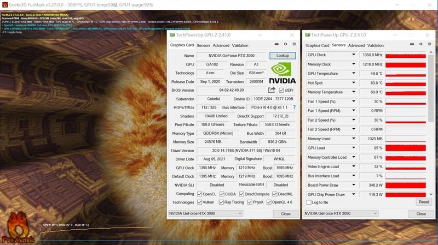Open the GPU Clock sensor dropdown
The image size is (438, 245).
click(354, 55)
